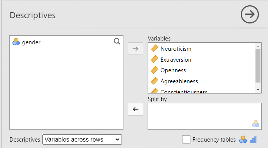Screen dimensions: 268x148
Task: Click the ruler icon next to Openness
Action: pos(154,70)
